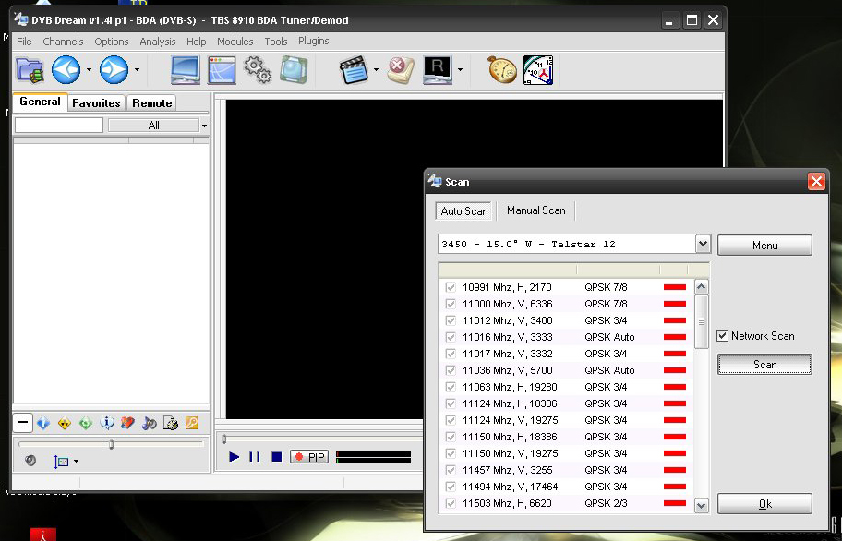Viewport: 842px width, 541px height.
Task: Uncheck the 11503 Mhz, H, 6620 transponder
Action: point(451,503)
